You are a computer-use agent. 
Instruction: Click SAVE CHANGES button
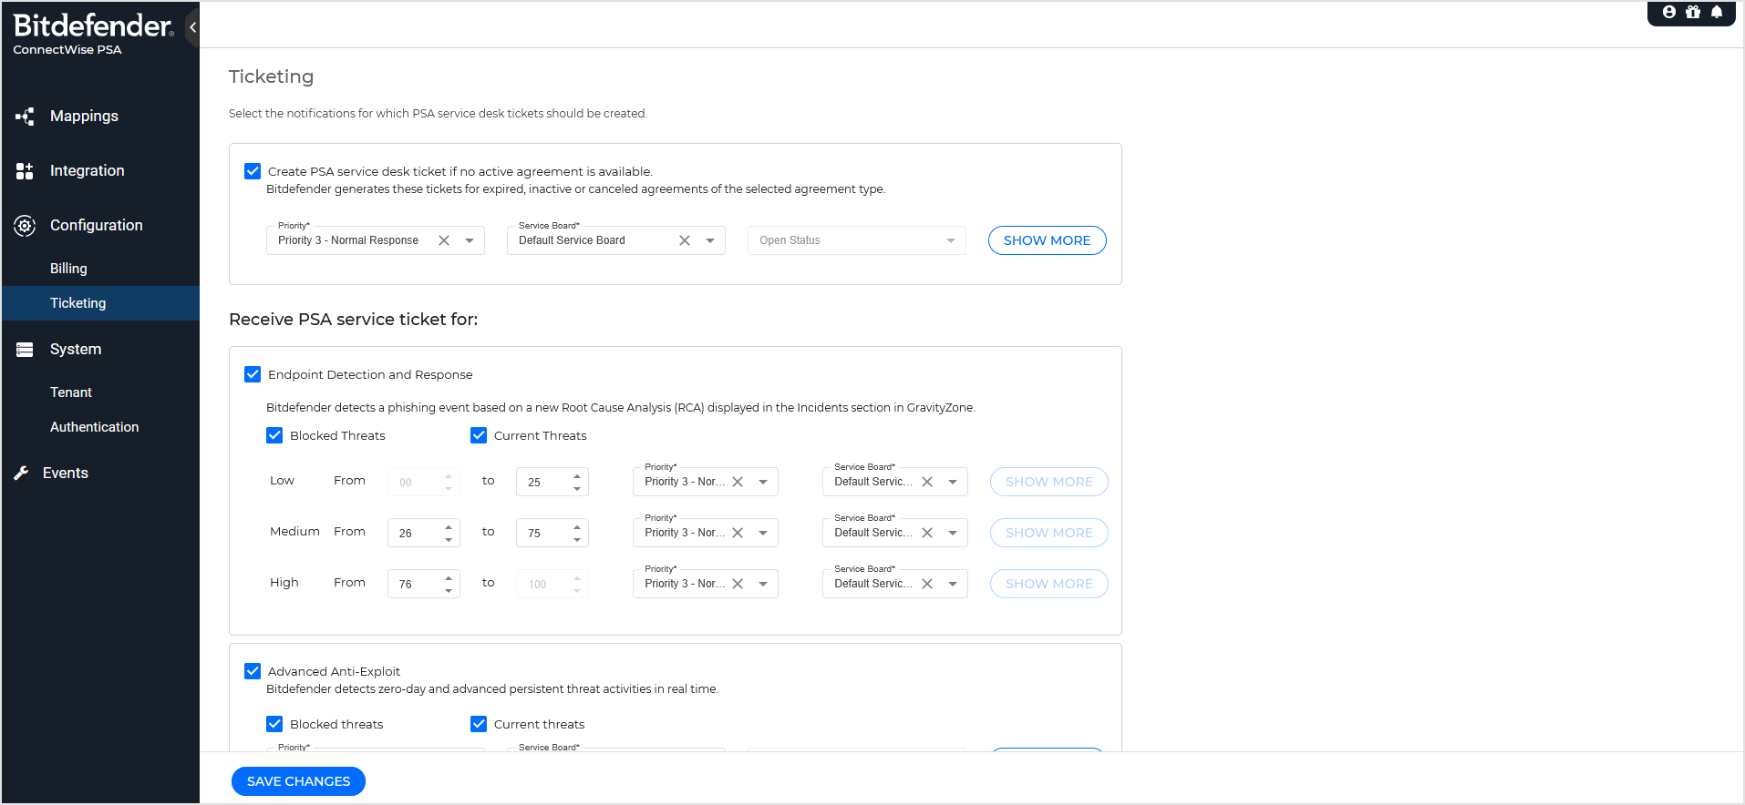tap(298, 781)
